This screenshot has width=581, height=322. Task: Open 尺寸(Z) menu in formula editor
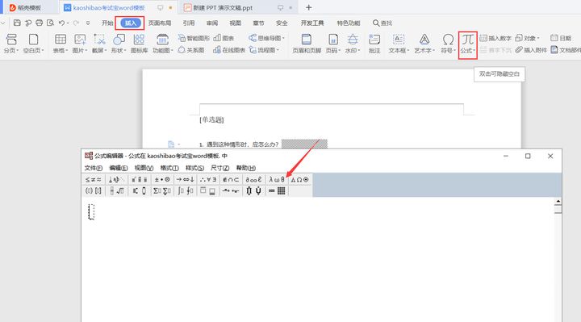coord(219,168)
